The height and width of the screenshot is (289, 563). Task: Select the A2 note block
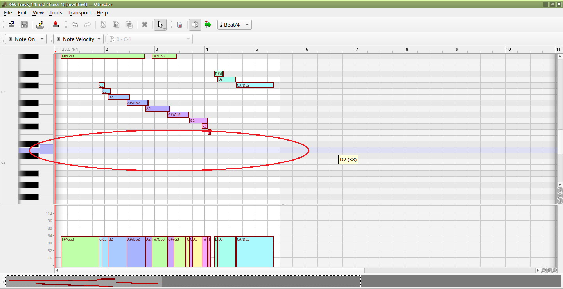pos(158,109)
